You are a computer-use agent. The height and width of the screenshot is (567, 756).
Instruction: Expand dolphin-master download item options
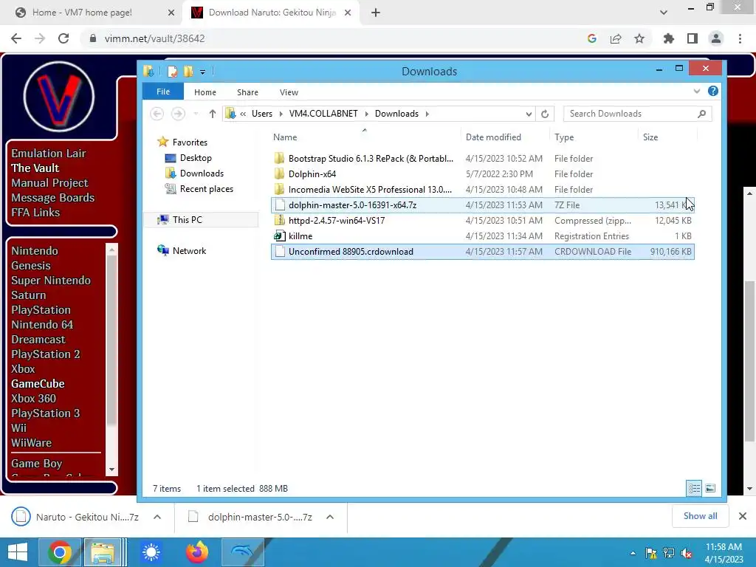click(330, 517)
